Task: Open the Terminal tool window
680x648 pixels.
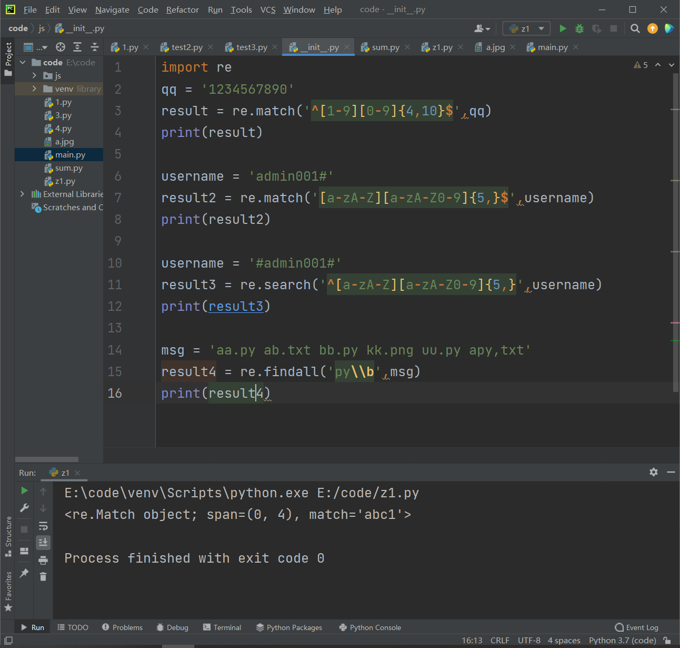Action: coord(222,627)
